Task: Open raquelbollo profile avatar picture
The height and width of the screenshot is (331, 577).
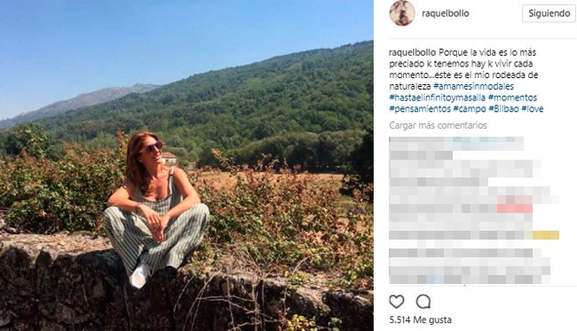Action: (x=402, y=13)
